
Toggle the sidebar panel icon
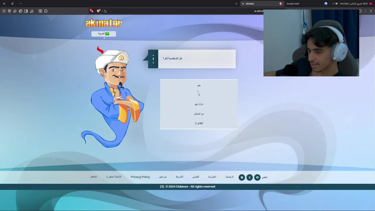pos(26,11)
